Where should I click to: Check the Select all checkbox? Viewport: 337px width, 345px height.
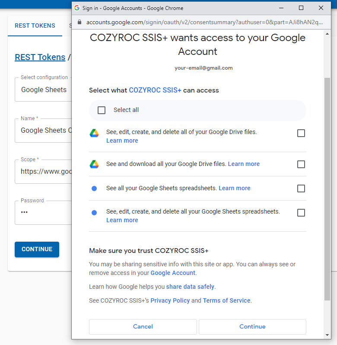coord(102,110)
